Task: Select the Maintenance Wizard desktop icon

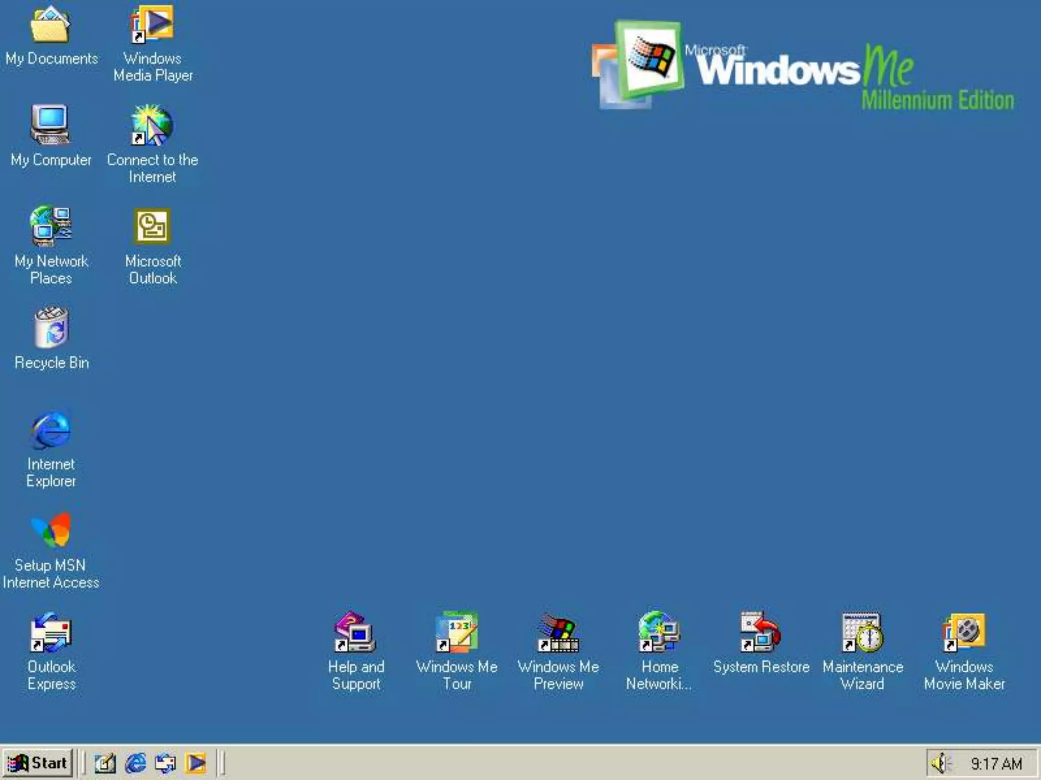Action: 863,633
